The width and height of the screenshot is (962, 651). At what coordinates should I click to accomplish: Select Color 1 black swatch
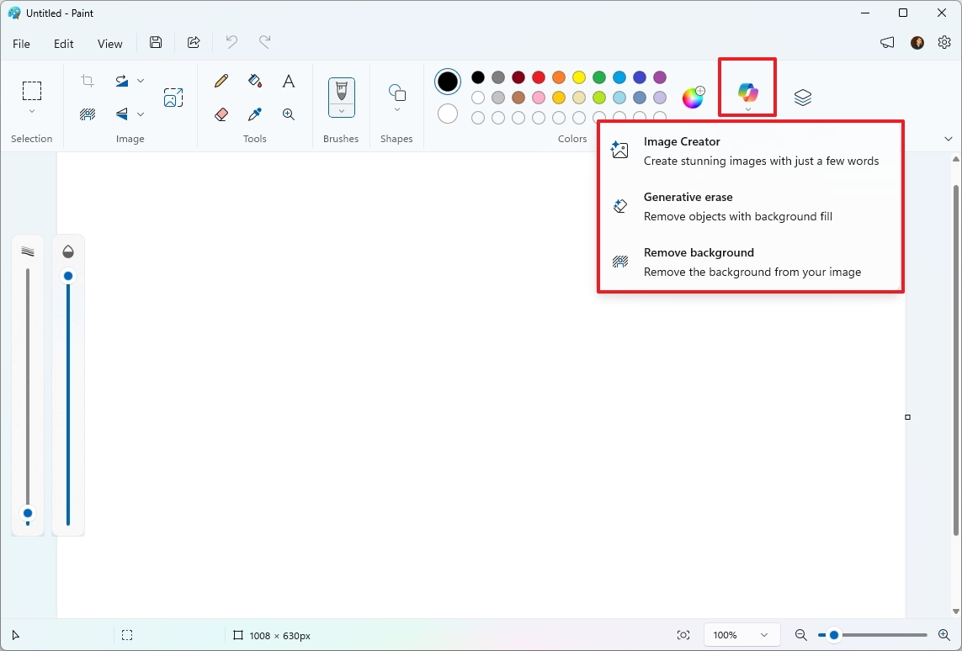coord(448,82)
